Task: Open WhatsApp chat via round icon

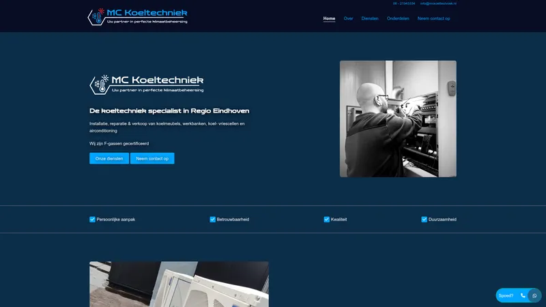Action: tap(534, 295)
